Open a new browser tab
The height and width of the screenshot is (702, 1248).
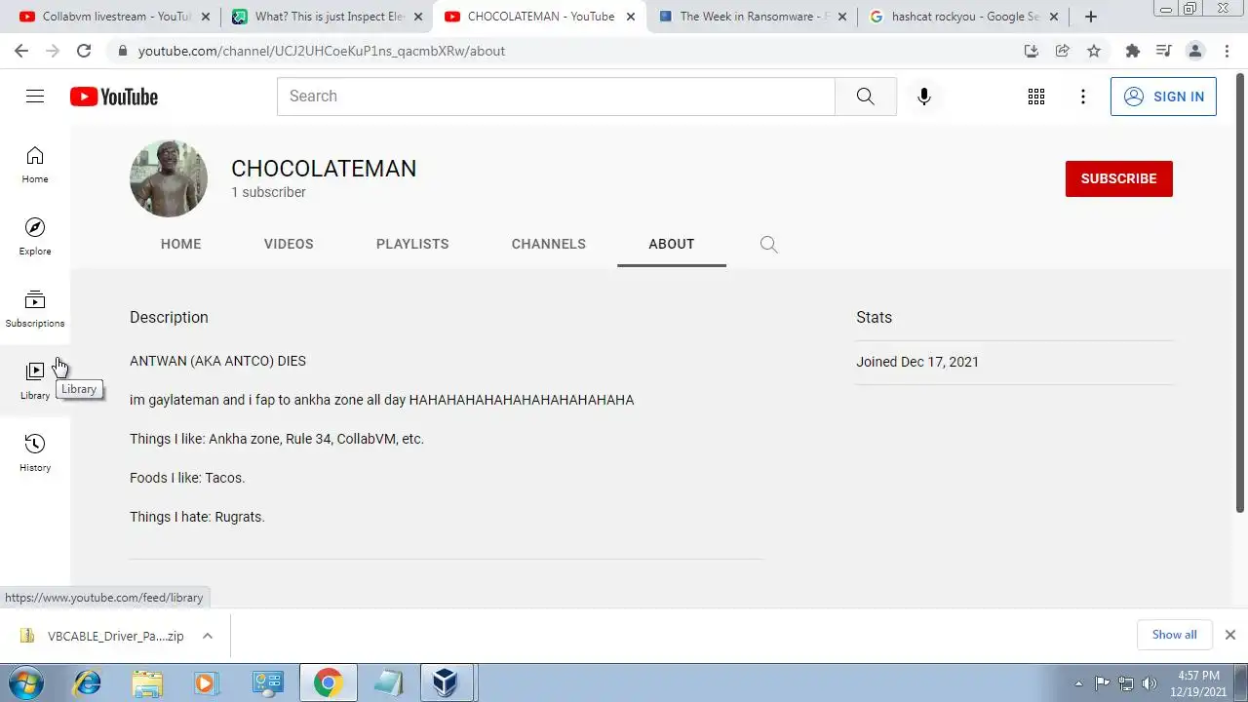(1091, 17)
